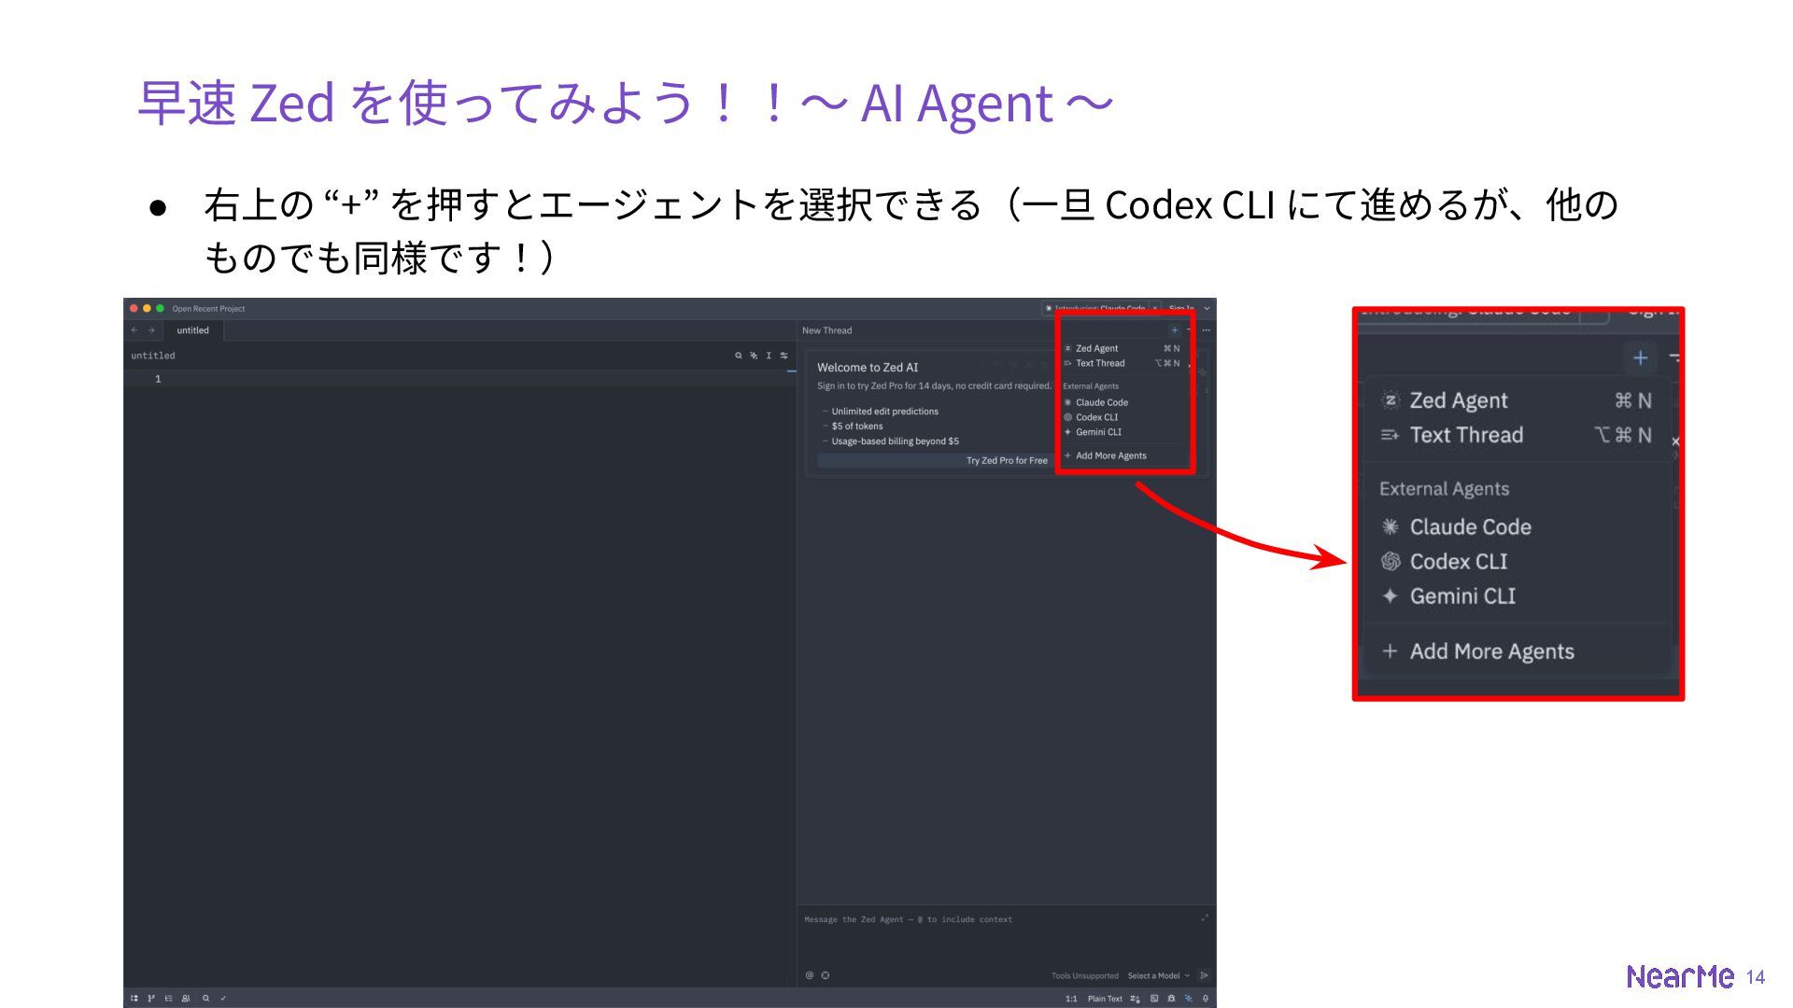Click the Add More Agents option

(1110, 455)
